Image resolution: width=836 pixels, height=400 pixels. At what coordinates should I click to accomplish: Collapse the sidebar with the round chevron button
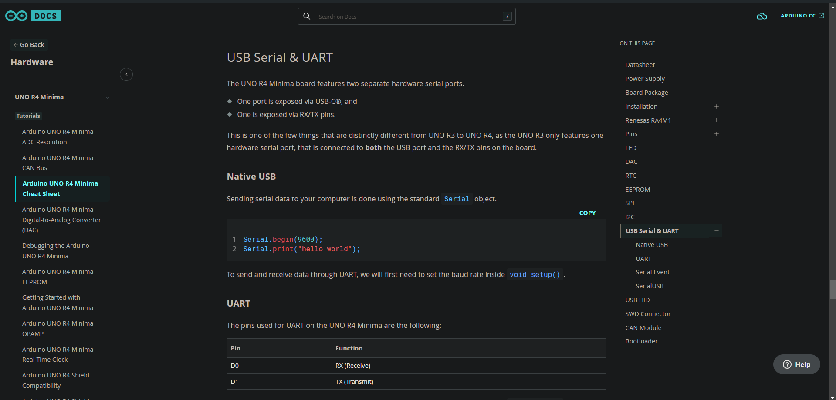point(126,74)
